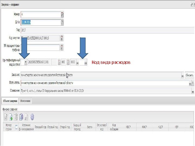
Task: Open the calendar picker next to Дата
Action: tap(62, 22)
